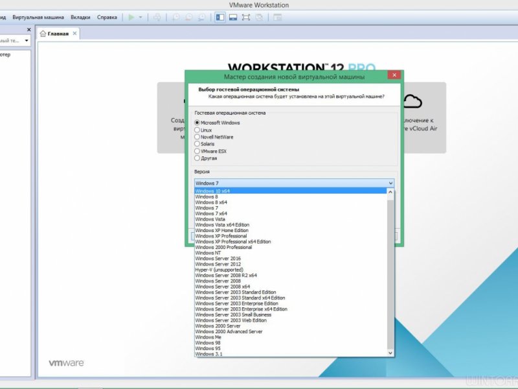
Task: Choose Windows XP Home Edition
Action: 290,230
